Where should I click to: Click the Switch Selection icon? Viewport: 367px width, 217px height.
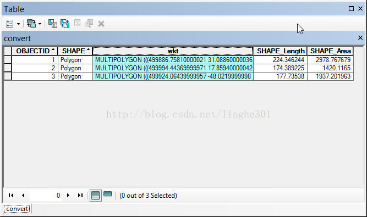[65, 24]
